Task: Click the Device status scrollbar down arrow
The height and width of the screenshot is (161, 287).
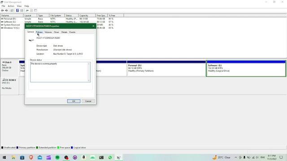Action: (x=89, y=80)
